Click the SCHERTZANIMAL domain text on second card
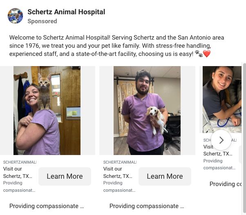 [x=120, y=162]
